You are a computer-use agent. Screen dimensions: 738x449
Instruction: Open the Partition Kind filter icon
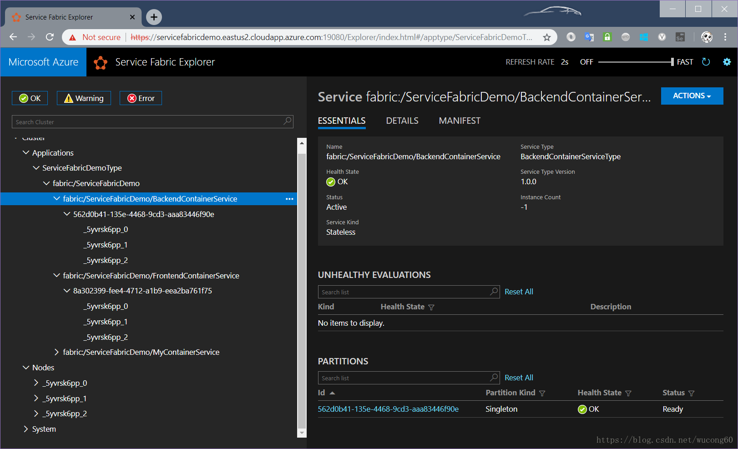coord(542,394)
